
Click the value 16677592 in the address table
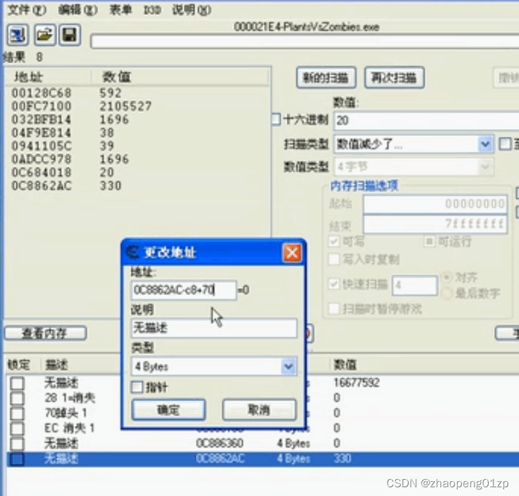click(x=357, y=383)
